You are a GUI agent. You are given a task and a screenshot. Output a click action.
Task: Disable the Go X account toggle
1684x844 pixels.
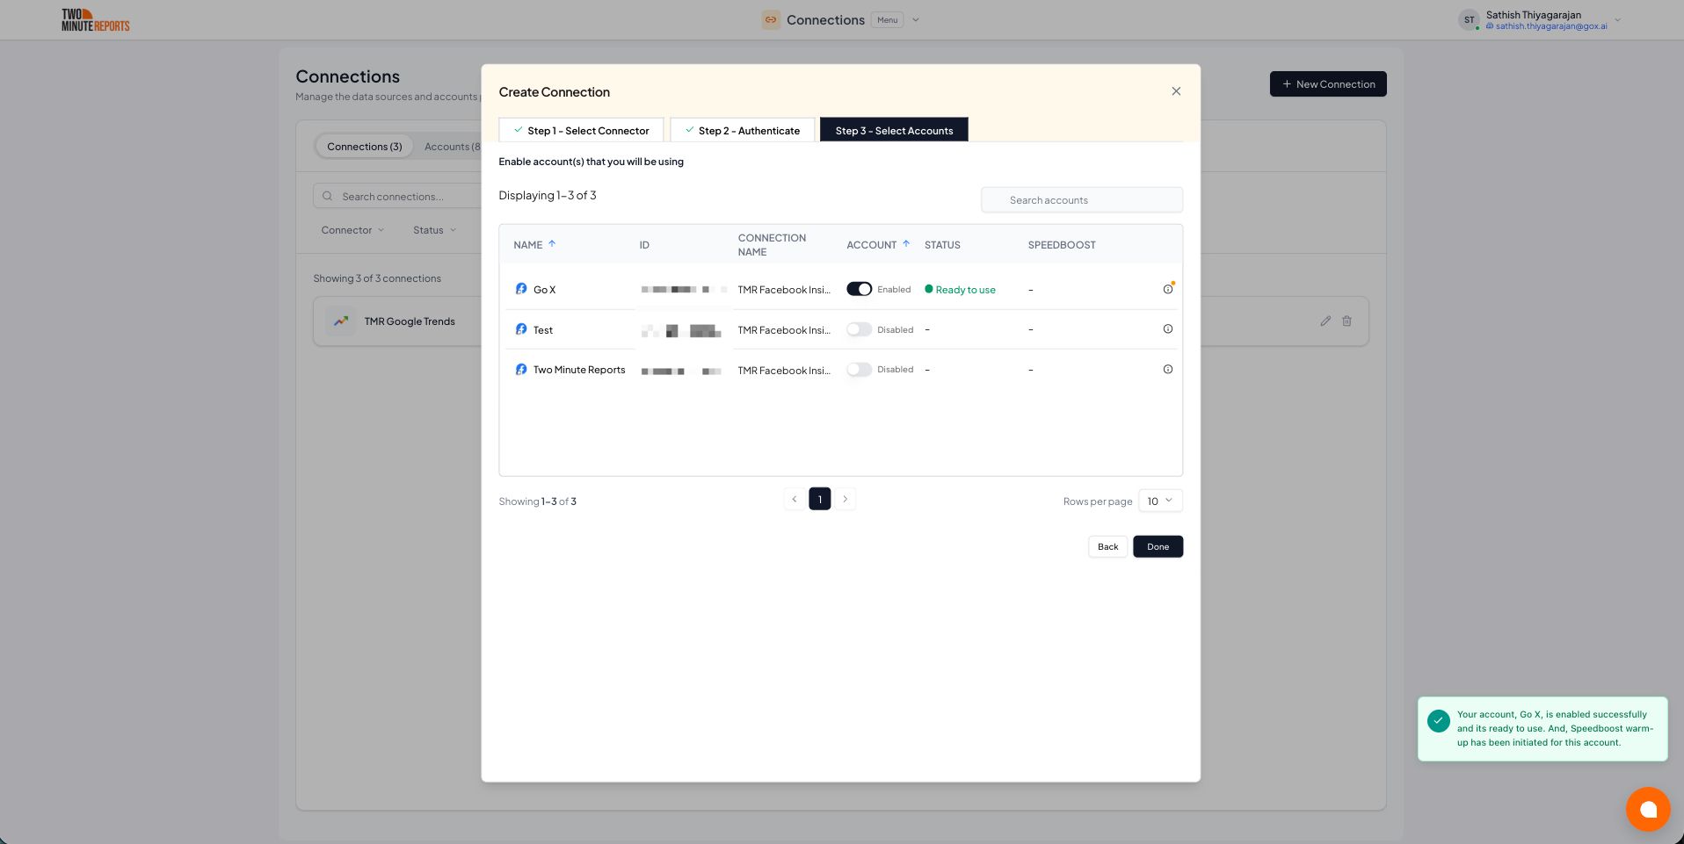[859, 289]
